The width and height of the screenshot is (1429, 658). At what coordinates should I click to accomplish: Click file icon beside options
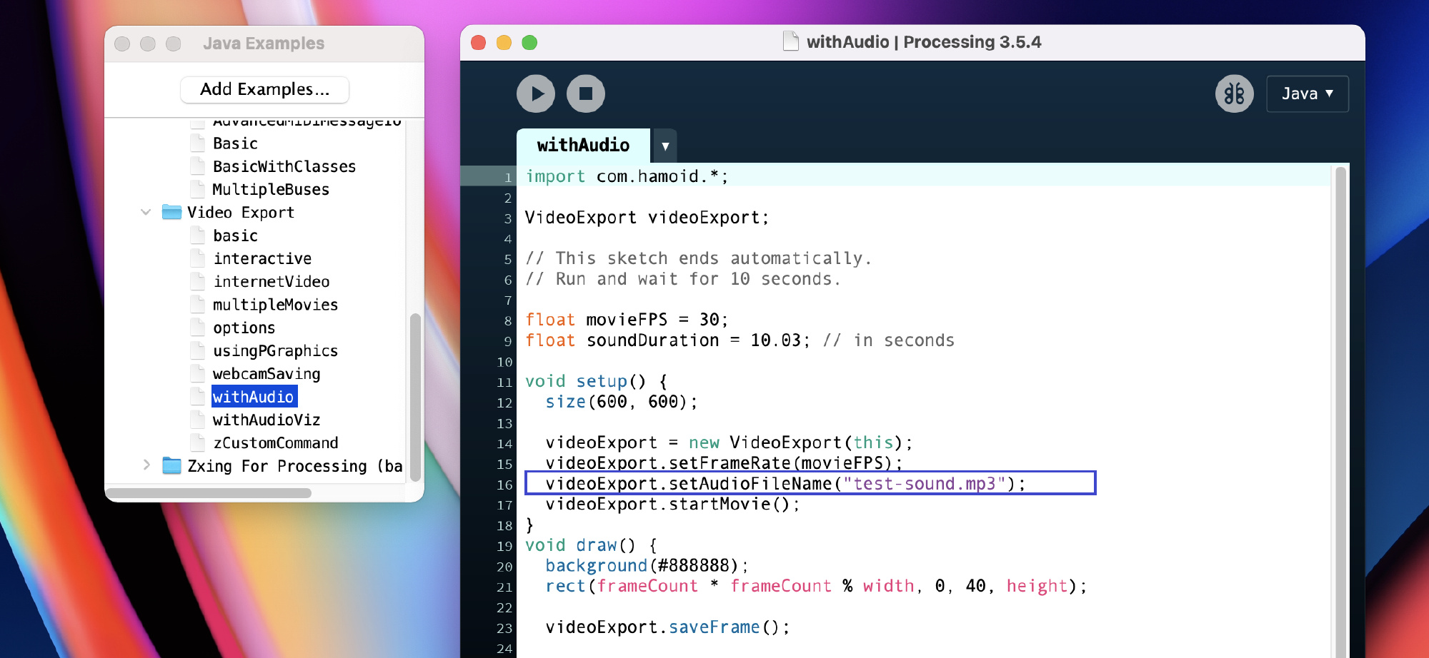(x=198, y=327)
